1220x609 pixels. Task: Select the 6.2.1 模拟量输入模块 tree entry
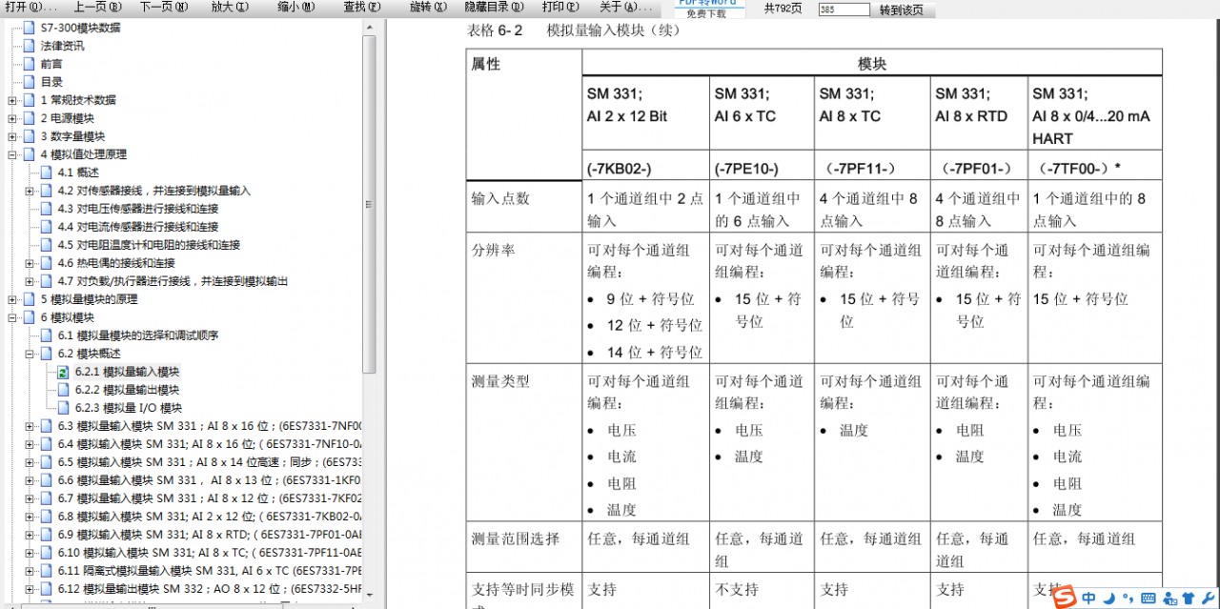[127, 372]
